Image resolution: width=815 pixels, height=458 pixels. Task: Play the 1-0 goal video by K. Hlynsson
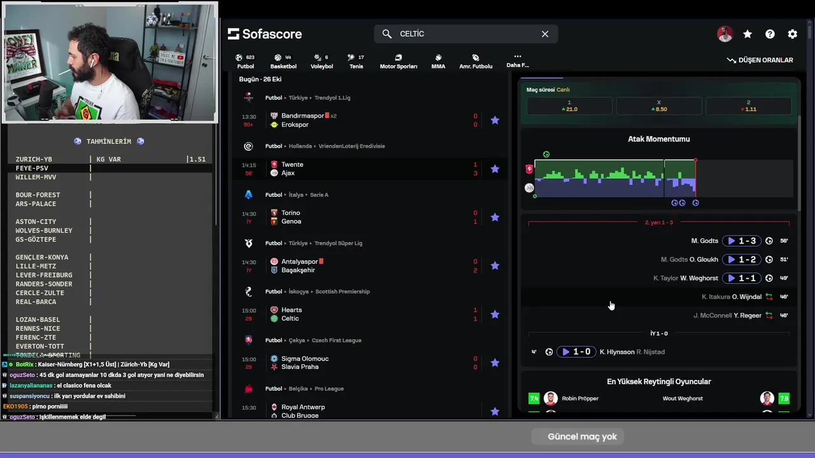click(x=576, y=352)
